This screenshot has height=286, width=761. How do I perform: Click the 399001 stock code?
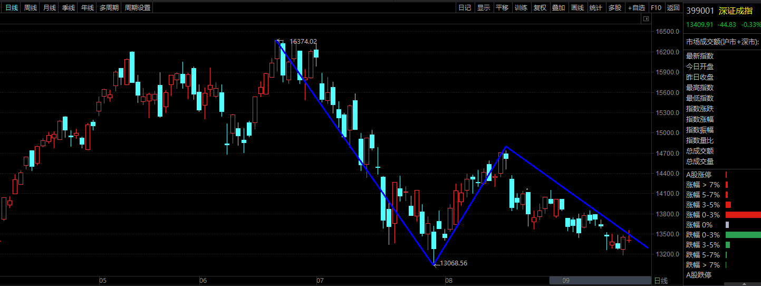tap(700, 11)
